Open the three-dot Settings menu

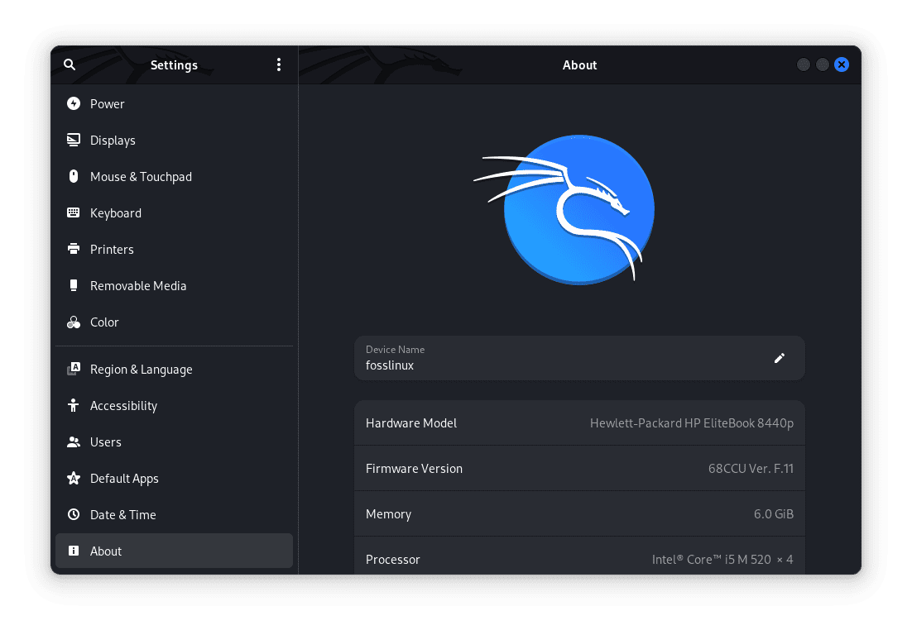[279, 64]
